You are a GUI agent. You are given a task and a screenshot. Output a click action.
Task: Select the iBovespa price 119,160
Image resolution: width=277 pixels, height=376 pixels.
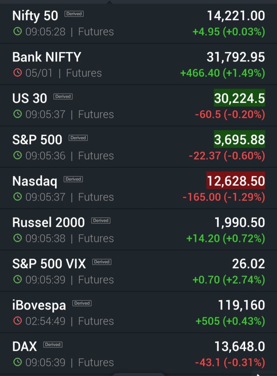pos(241,305)
